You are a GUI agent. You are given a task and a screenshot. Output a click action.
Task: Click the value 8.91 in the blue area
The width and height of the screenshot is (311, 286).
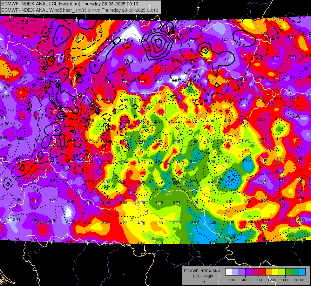point(229,181)
